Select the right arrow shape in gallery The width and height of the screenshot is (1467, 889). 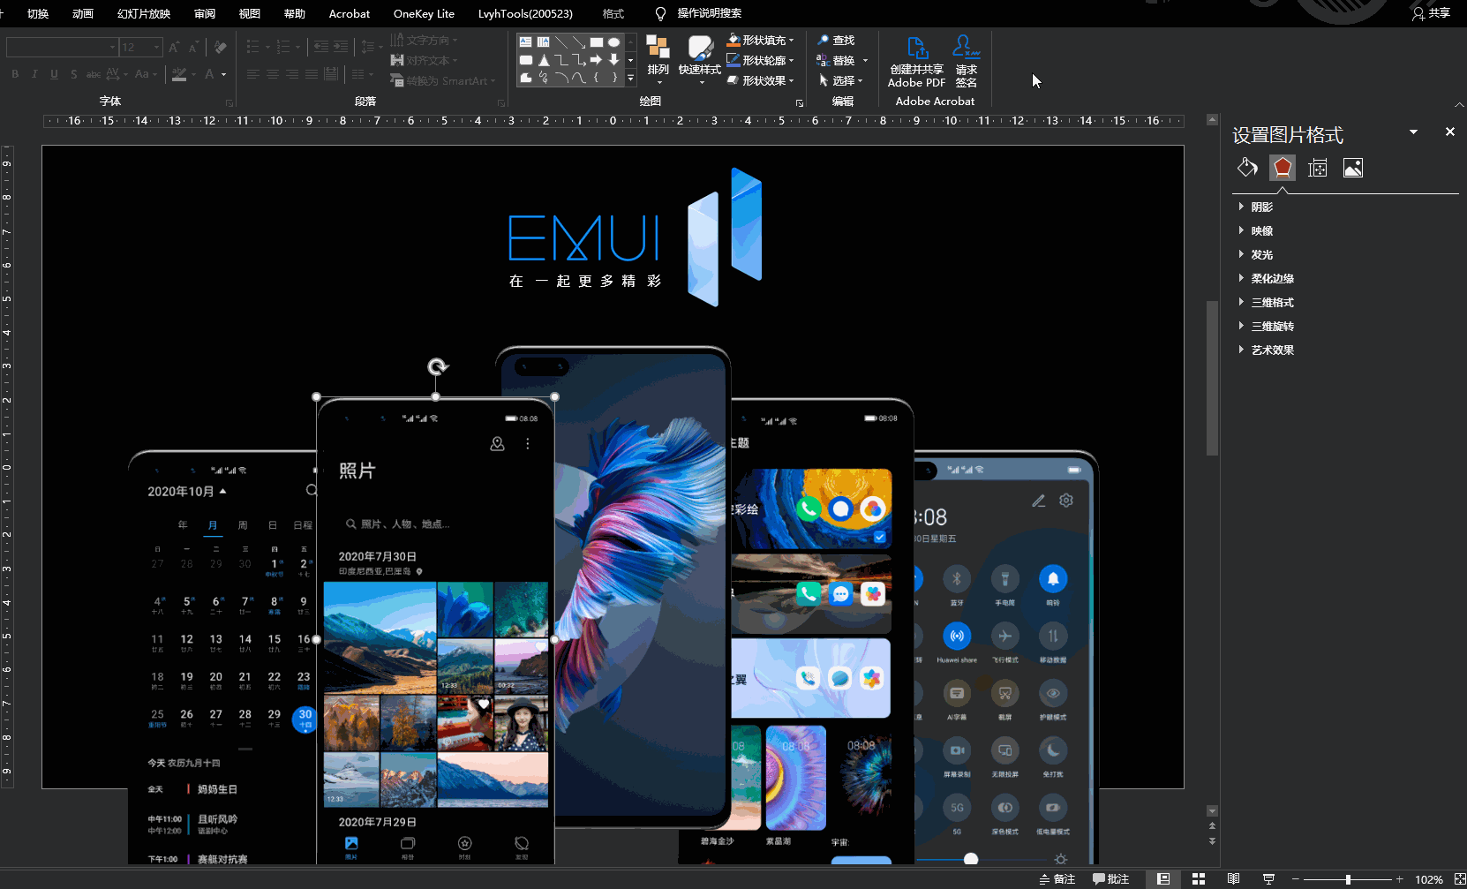pyautogui.click(x=597, y=59)
